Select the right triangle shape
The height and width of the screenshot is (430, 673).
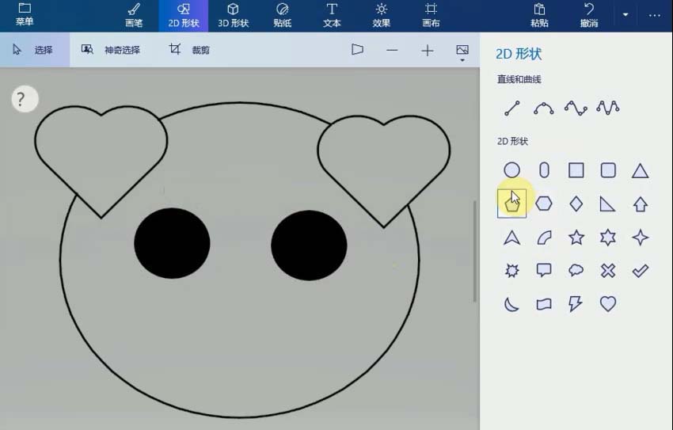[x=607, y=204]
